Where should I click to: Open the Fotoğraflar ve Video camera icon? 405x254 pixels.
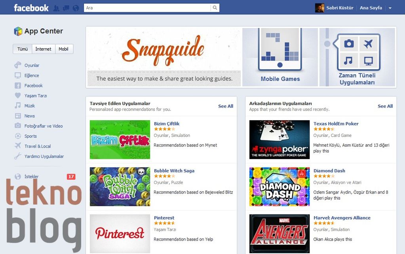point(18,126)
